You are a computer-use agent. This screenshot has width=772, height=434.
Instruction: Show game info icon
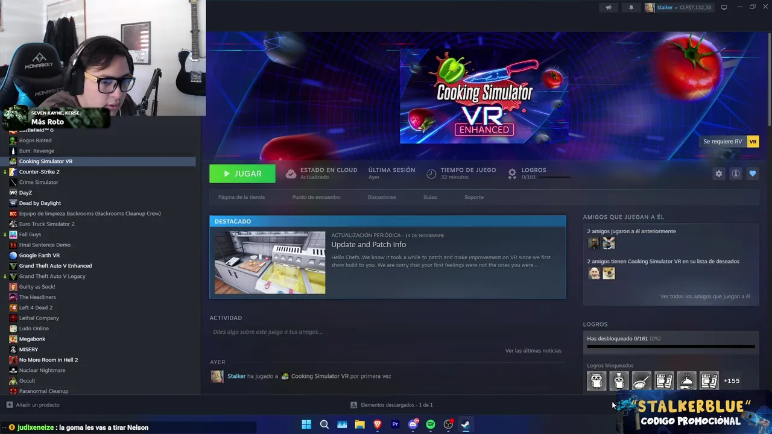pos(735,174)
